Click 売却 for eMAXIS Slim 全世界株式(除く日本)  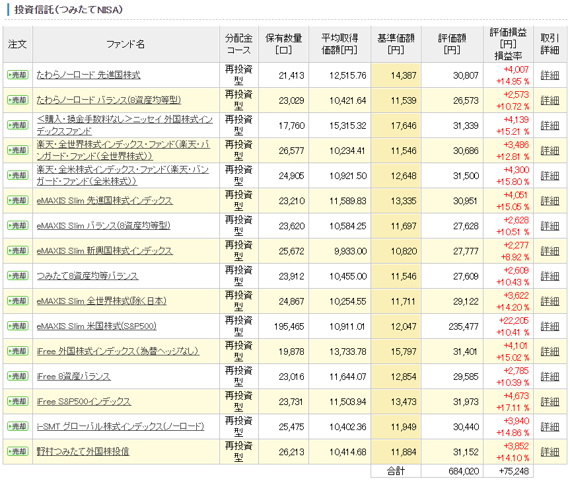(x=18, y=301)
